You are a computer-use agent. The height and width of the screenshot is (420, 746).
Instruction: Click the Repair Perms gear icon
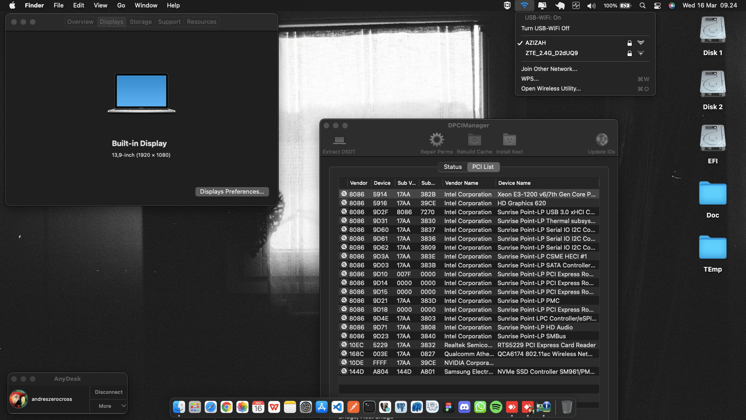(436, 140)
